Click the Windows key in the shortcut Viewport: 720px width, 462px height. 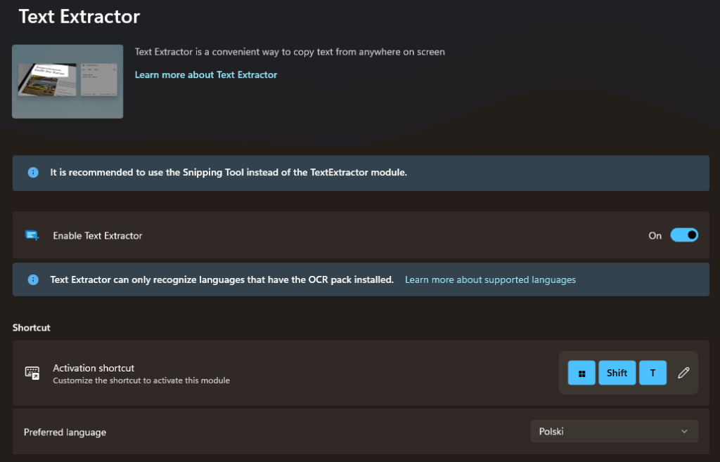coord(581,373)
